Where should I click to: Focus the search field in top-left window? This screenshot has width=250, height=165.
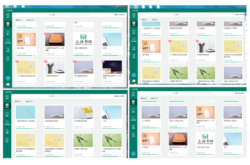click(69, 15)
